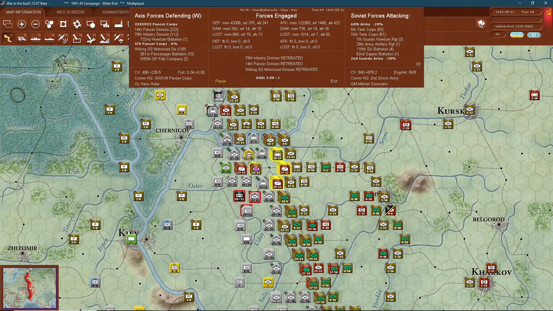Open the gear preferences icon
553x311 pixels.
click(77, 24)
